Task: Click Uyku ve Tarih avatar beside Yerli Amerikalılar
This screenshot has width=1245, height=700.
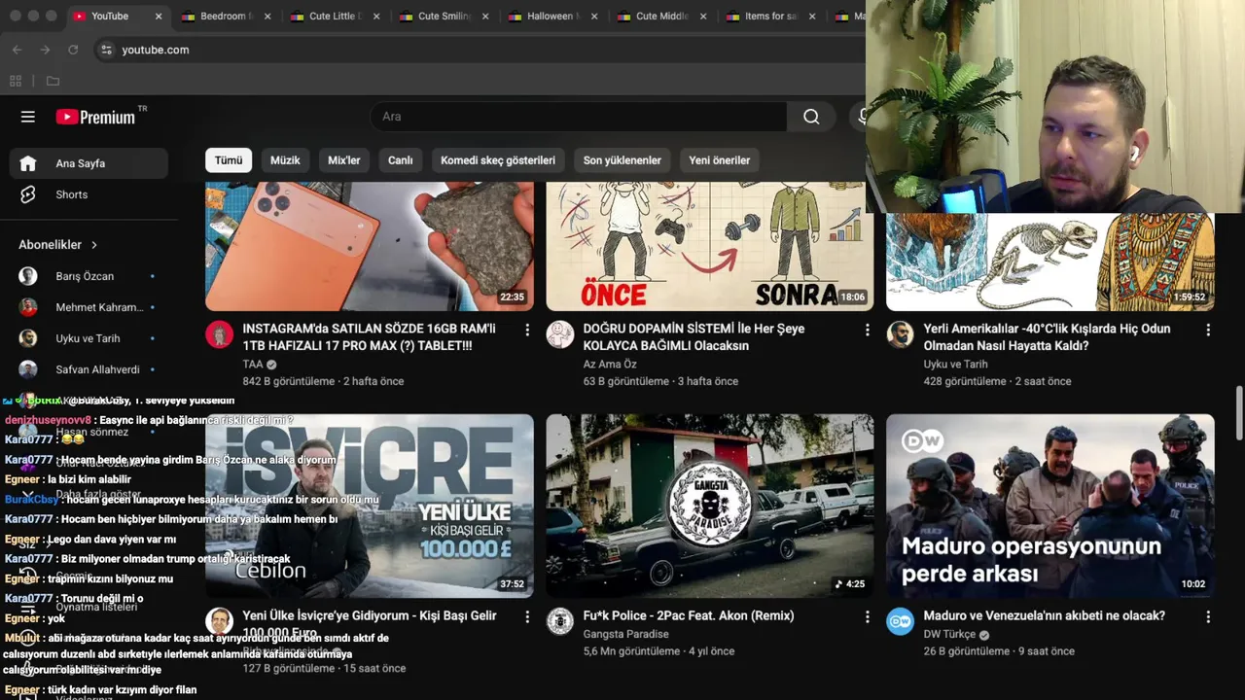Action: tap(901, 334)
